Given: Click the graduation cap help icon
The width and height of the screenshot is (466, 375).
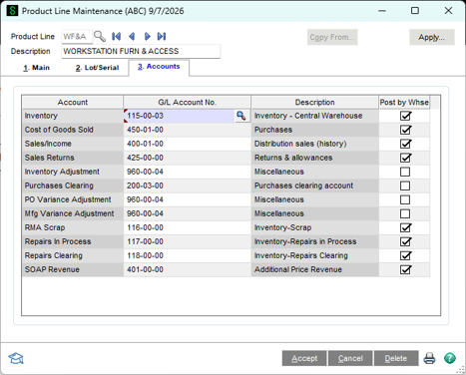Looking at the screenshot, I should pos(16,358).
